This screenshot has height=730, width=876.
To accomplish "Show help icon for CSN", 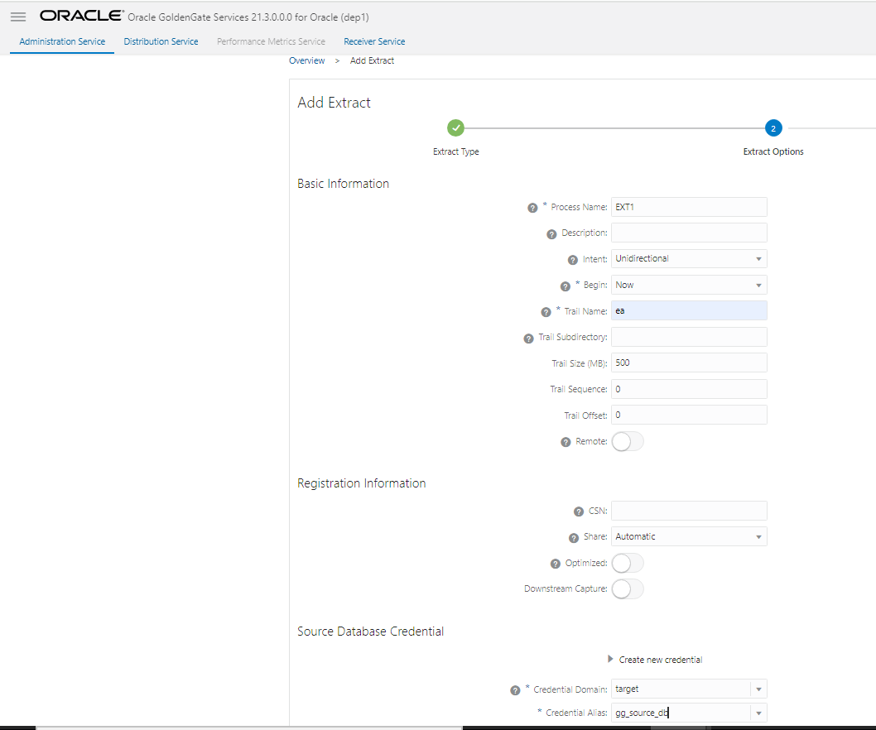I will click(579, 511).
